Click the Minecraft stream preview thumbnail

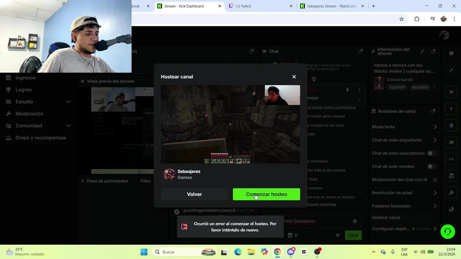230,124
